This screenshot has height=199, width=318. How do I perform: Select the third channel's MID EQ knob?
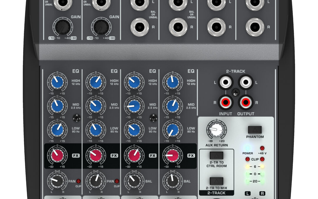tap(134, 106)
